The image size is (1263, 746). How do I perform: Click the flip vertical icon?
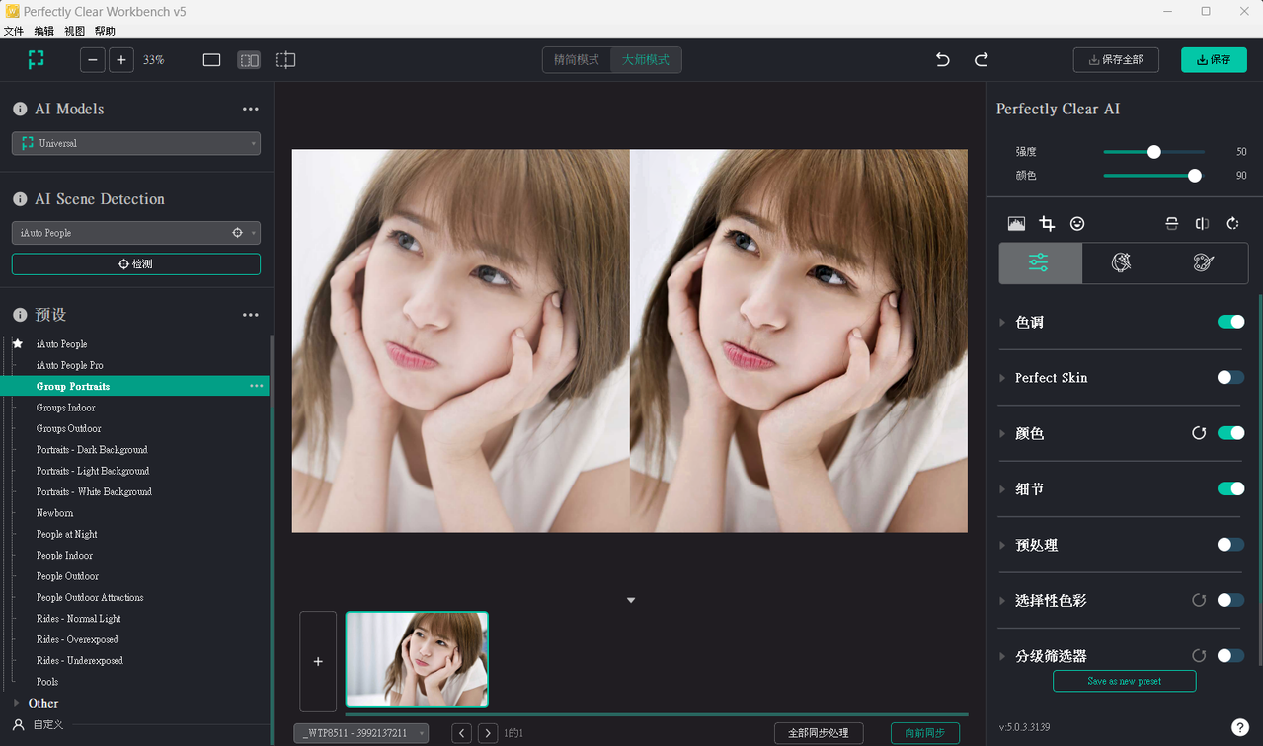[x=1171, y=224]
